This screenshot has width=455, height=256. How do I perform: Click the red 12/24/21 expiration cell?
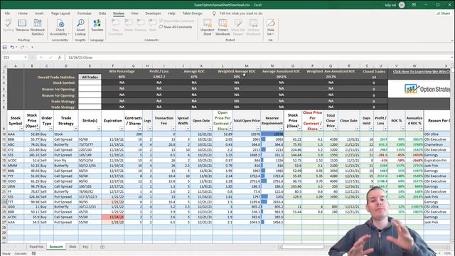(x=113, y=217)
